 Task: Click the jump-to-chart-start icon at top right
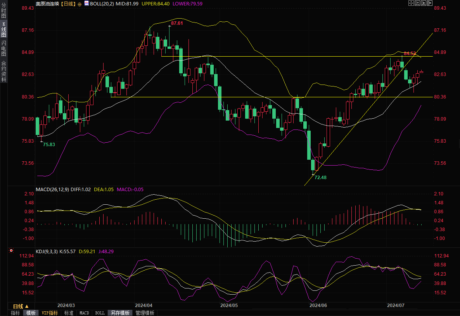point(417,3)
